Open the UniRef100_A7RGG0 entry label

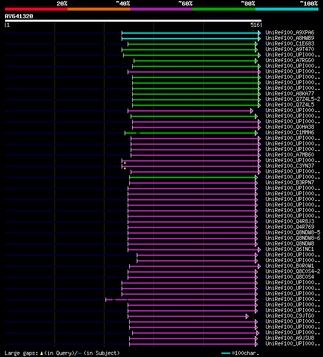290,60
